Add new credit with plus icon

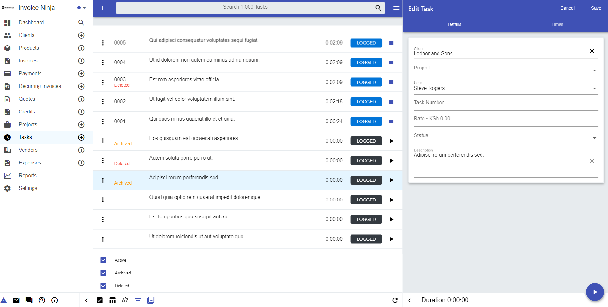pos(81,112)
